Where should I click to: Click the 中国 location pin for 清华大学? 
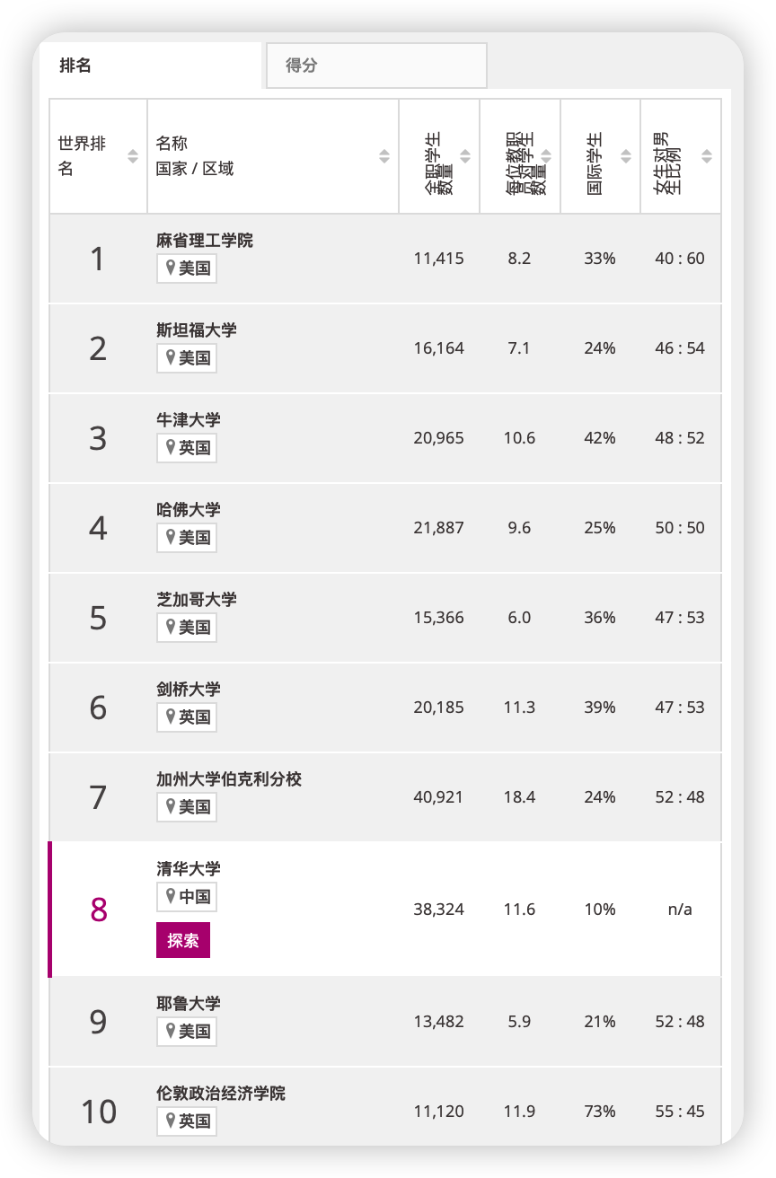tap(185, 897)
